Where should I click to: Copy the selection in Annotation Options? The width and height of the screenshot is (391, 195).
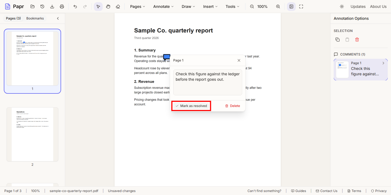click(338, 40)
